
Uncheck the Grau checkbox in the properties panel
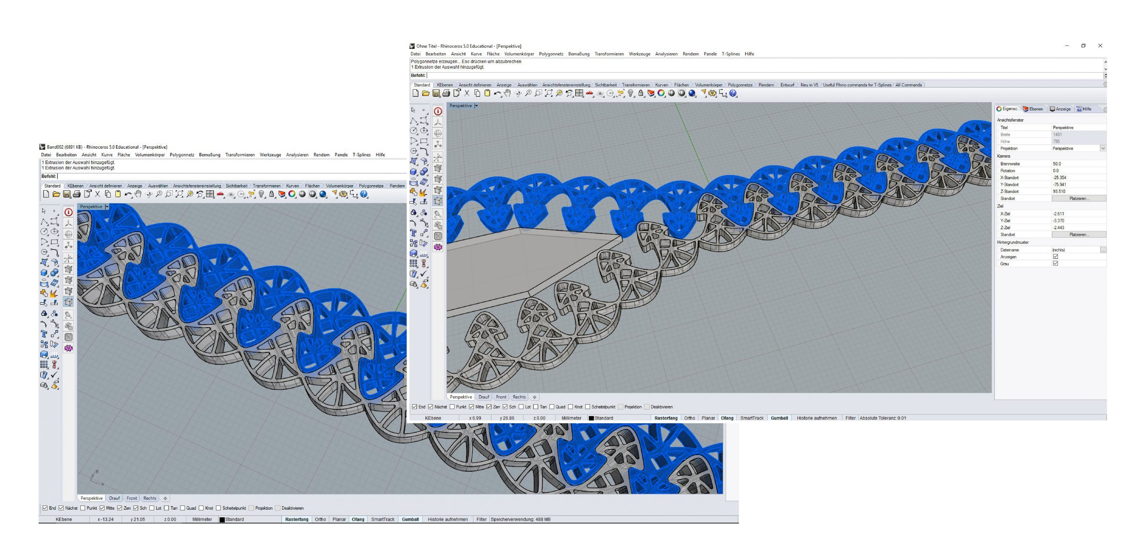coord(1055,264)
